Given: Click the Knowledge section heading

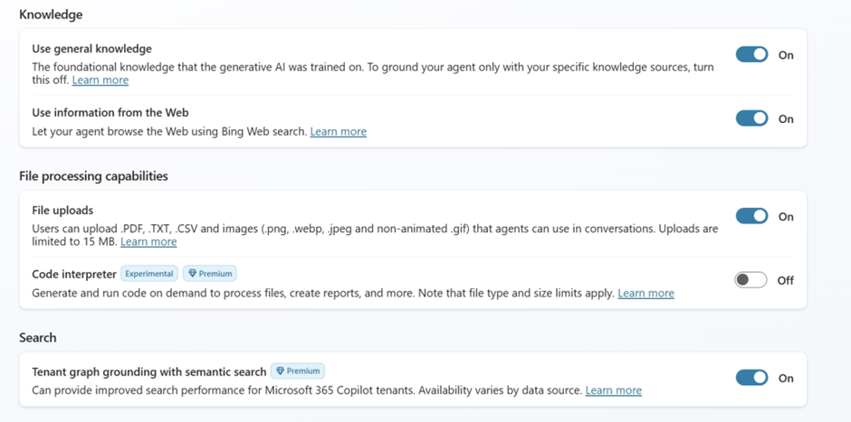Looking at the screenshot, I should [51, 14].
